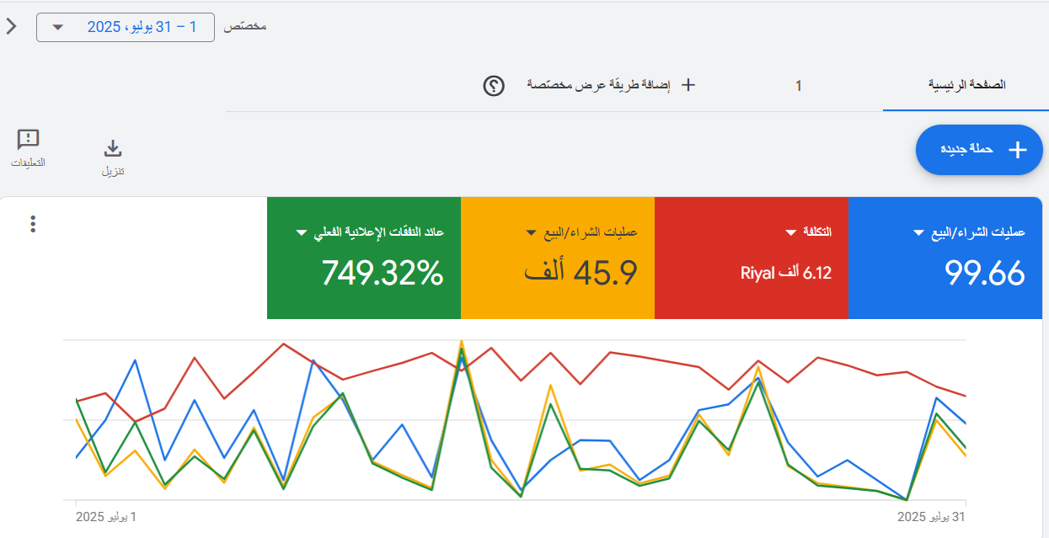
Task: Select the blue card value 99.66
Action: click(984, 274)
